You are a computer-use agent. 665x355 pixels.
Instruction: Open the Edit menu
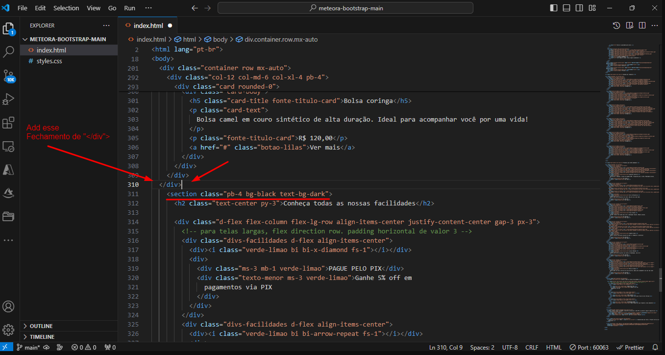[x=40, y=8]
